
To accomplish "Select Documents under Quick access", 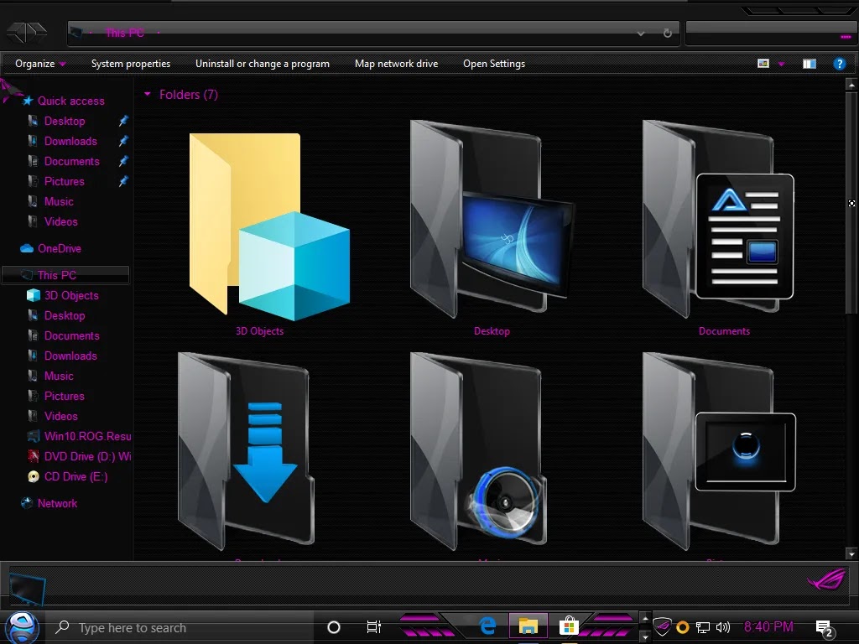I will click(72, 162).
